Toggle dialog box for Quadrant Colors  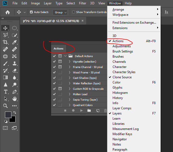coord(60,105)
